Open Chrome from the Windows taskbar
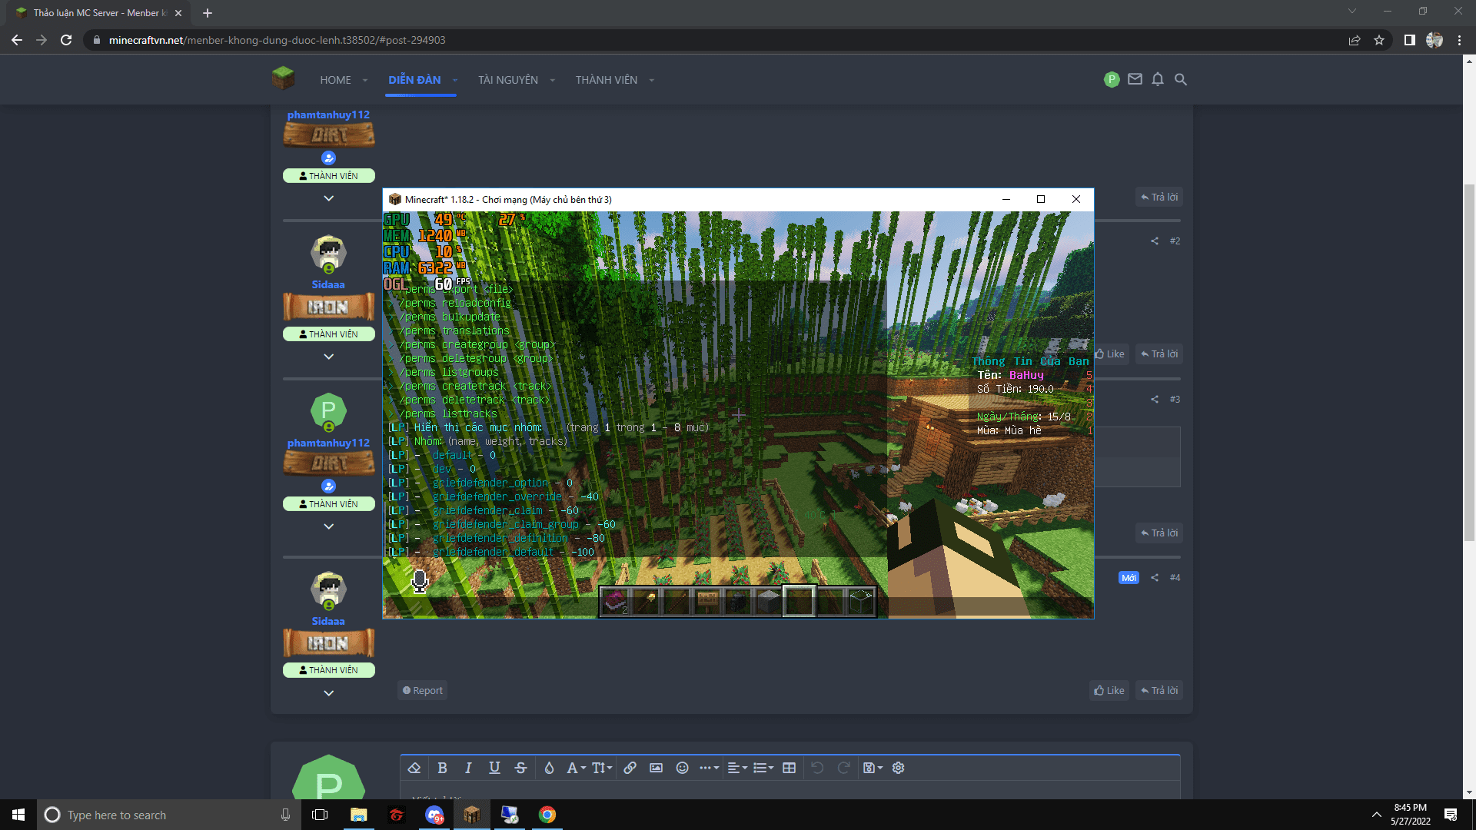This screenshot has width=1476, height=830. [547, 815]
